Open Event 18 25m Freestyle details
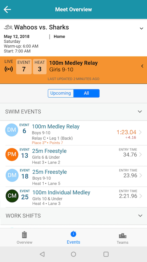 pyautogui.click(x=73, y=177)
